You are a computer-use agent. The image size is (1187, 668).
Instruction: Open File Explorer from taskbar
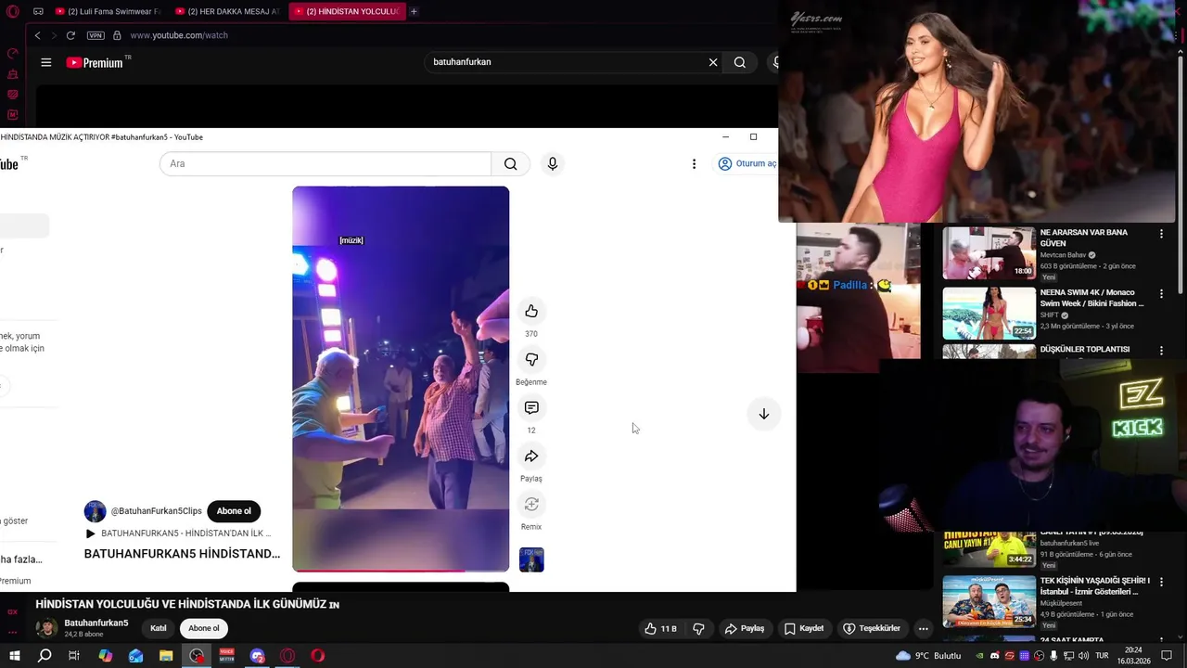[166, 656]
